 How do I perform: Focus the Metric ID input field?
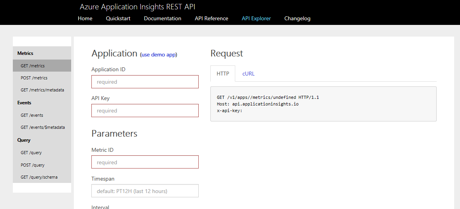click(x=145, y=162)
